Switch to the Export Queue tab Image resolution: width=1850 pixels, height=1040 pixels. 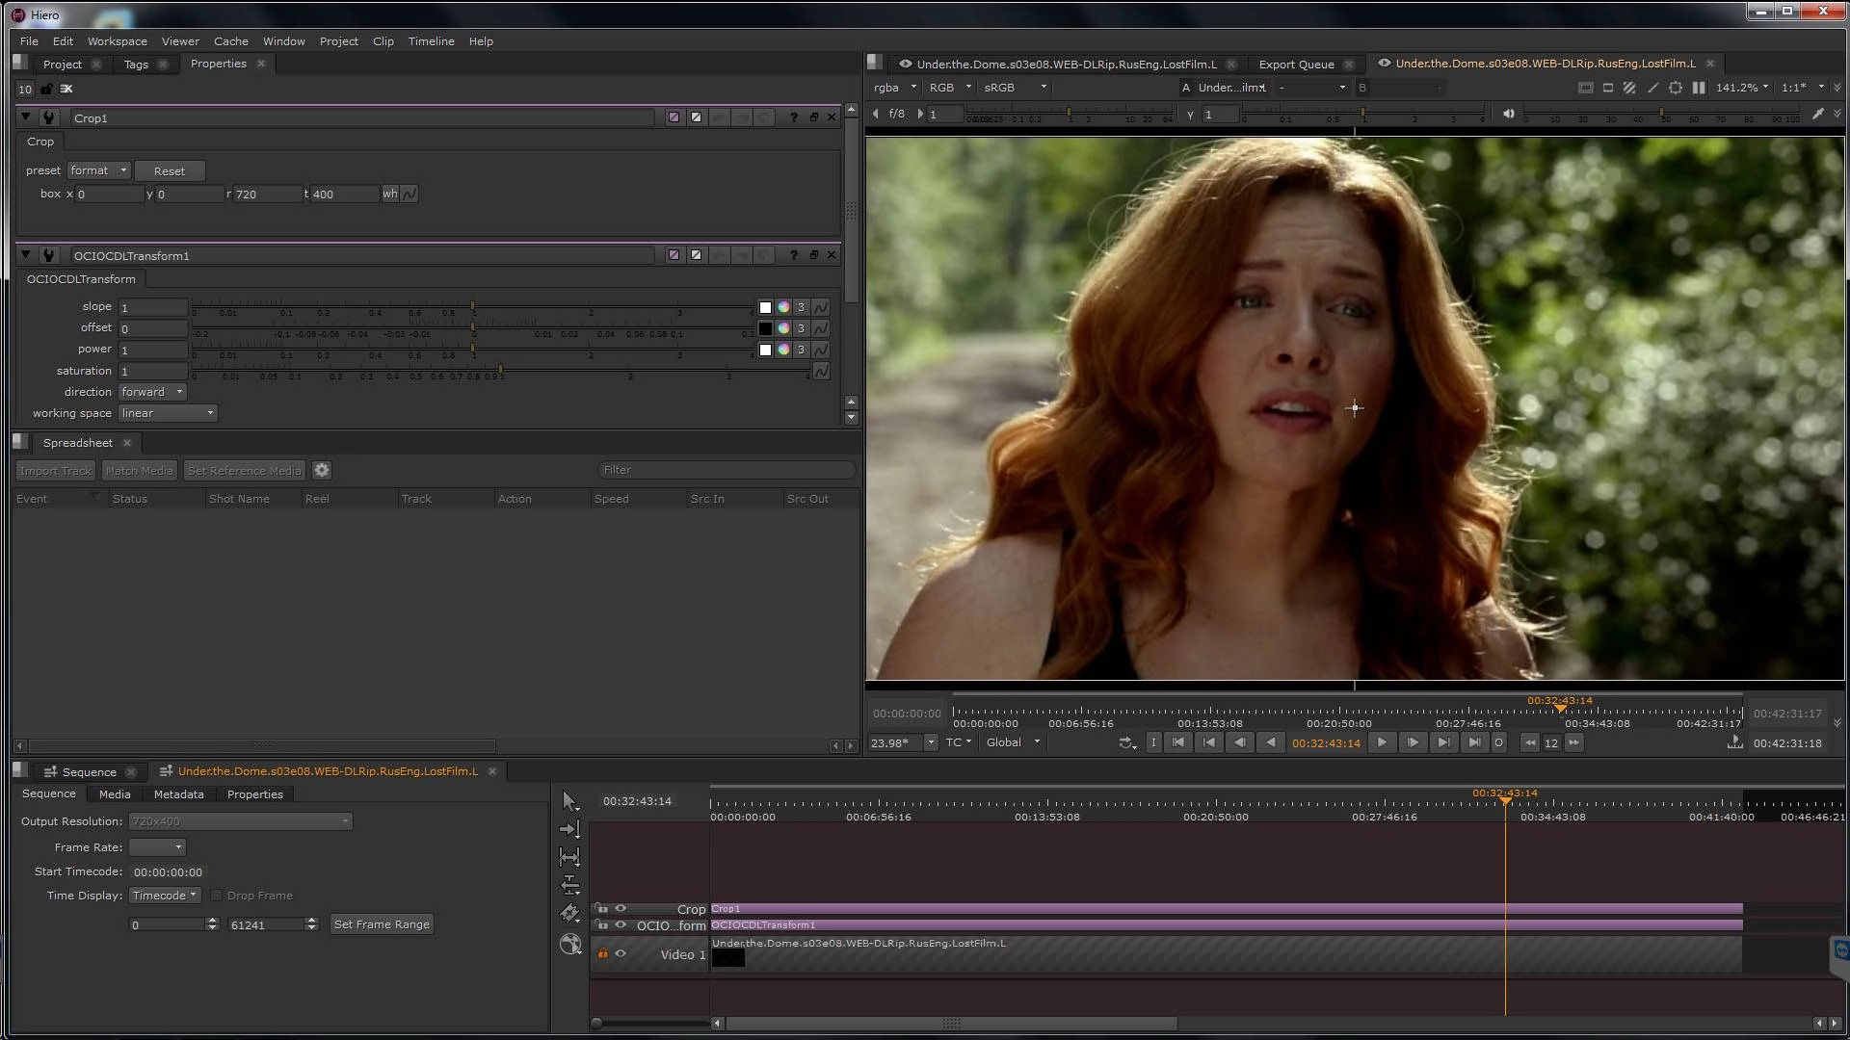(x=1296, y=65)
